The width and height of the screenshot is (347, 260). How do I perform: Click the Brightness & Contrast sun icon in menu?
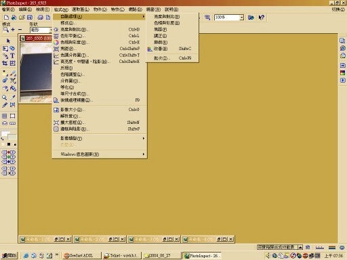56,30
